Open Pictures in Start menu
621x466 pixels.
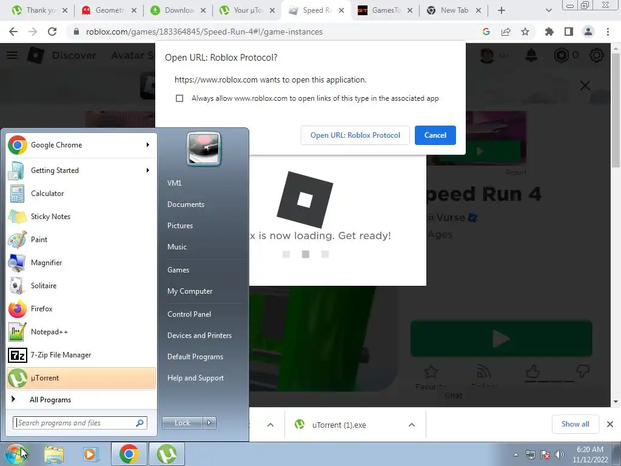(180, 226)
